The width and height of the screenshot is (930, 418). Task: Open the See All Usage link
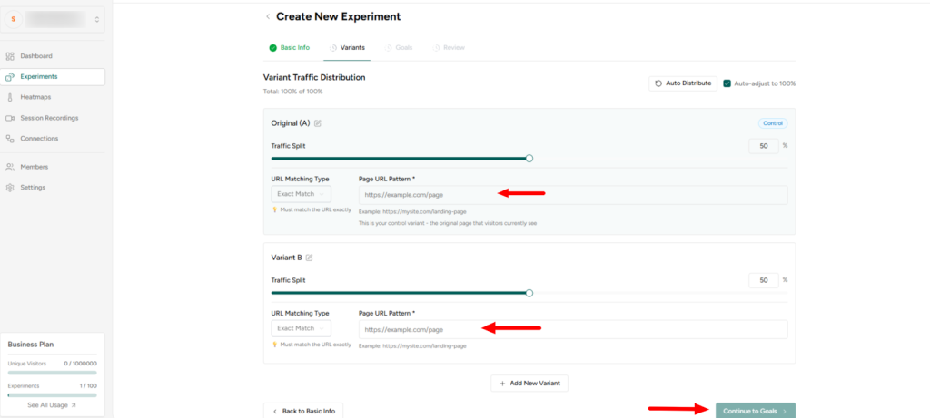[52, 405]
